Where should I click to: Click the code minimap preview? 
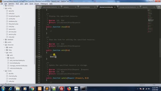click(151, 21)
